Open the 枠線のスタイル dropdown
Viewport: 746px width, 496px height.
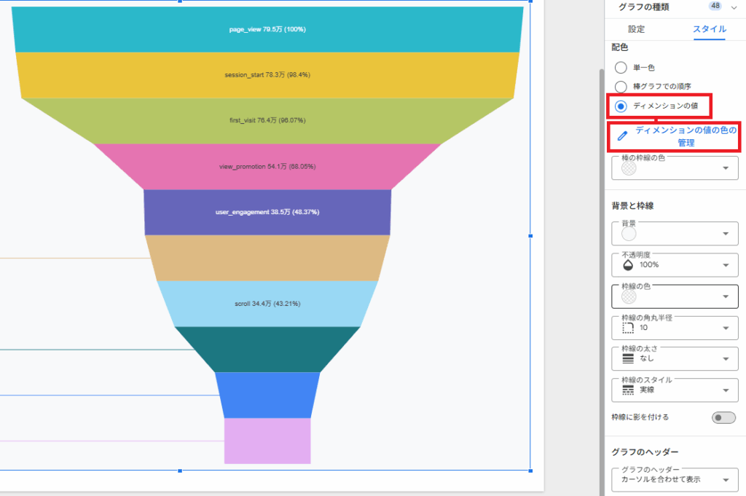tap(675, 390)
